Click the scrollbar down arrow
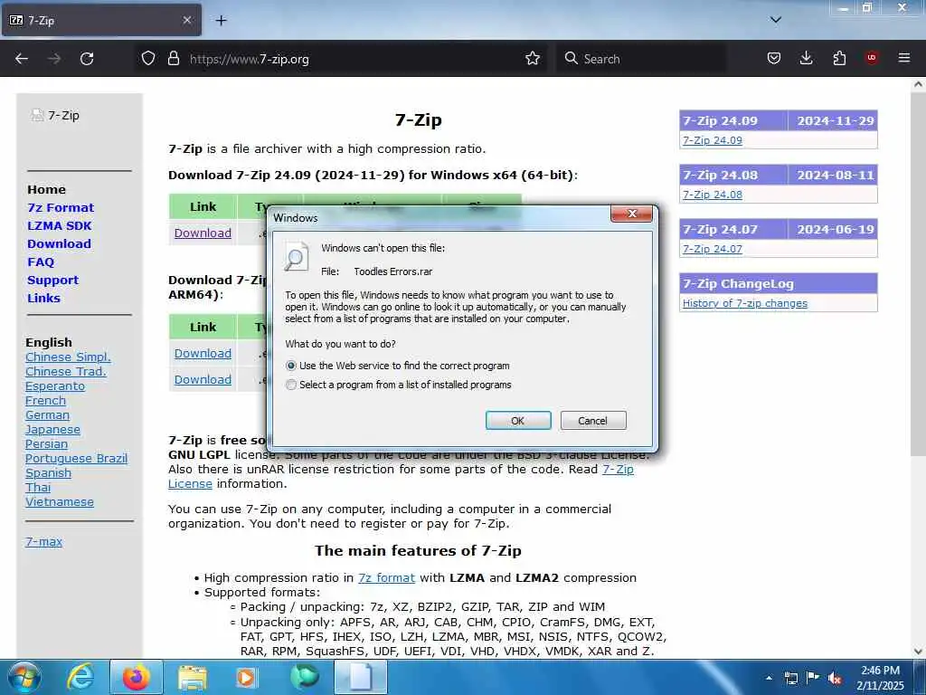Viewport: 926px width, 695px height. click(918, 652)
